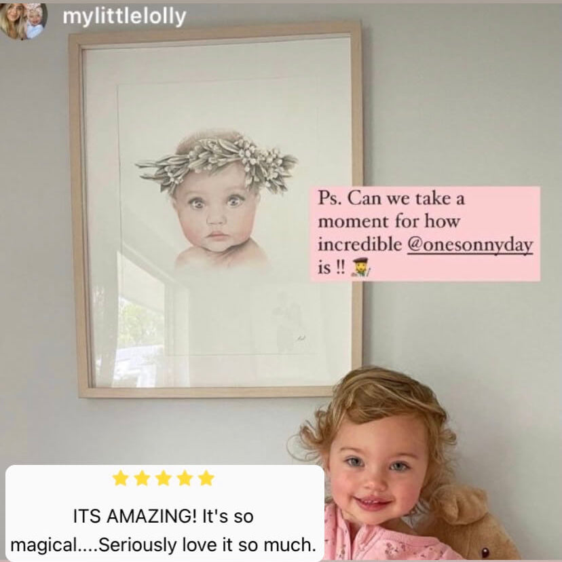Screen dimensions: 562x562
Task: Click the pink 'Ps. Can we take' caption box
Action: click(426, 233)
